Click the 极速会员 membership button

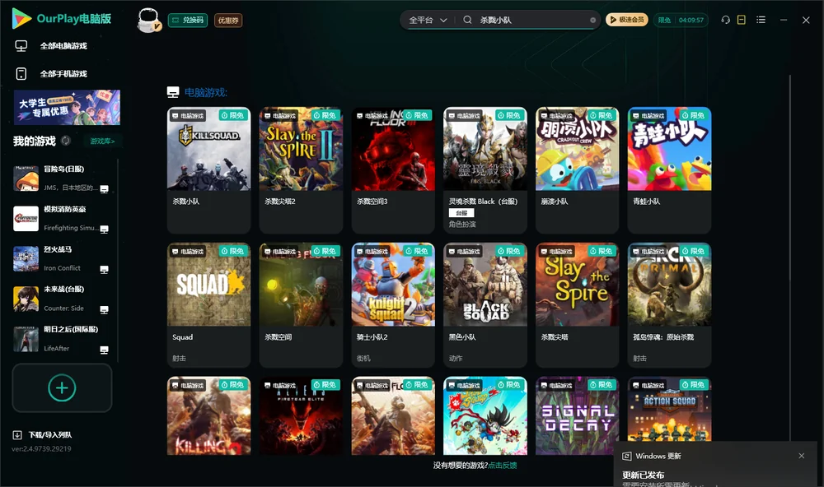click(x=627, y=20)
